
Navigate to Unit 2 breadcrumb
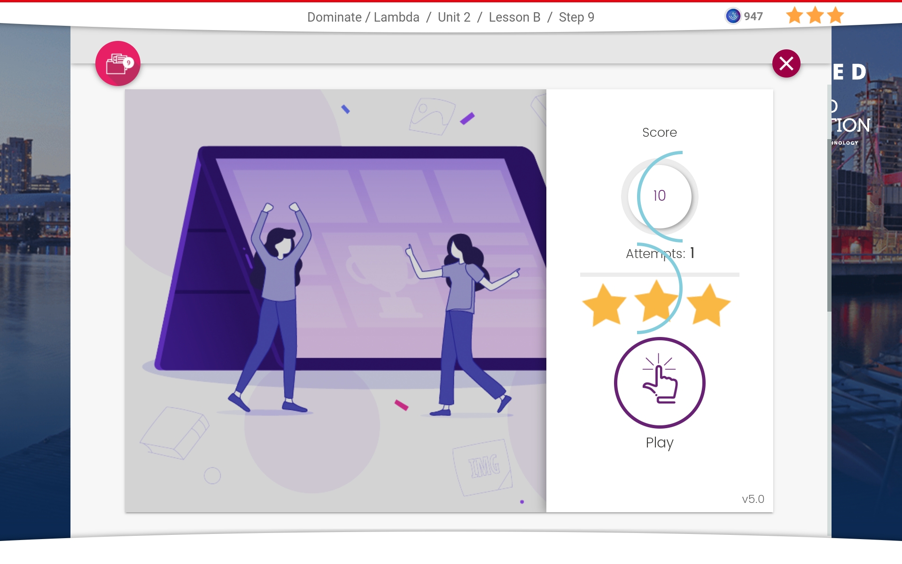coord(454,17)
